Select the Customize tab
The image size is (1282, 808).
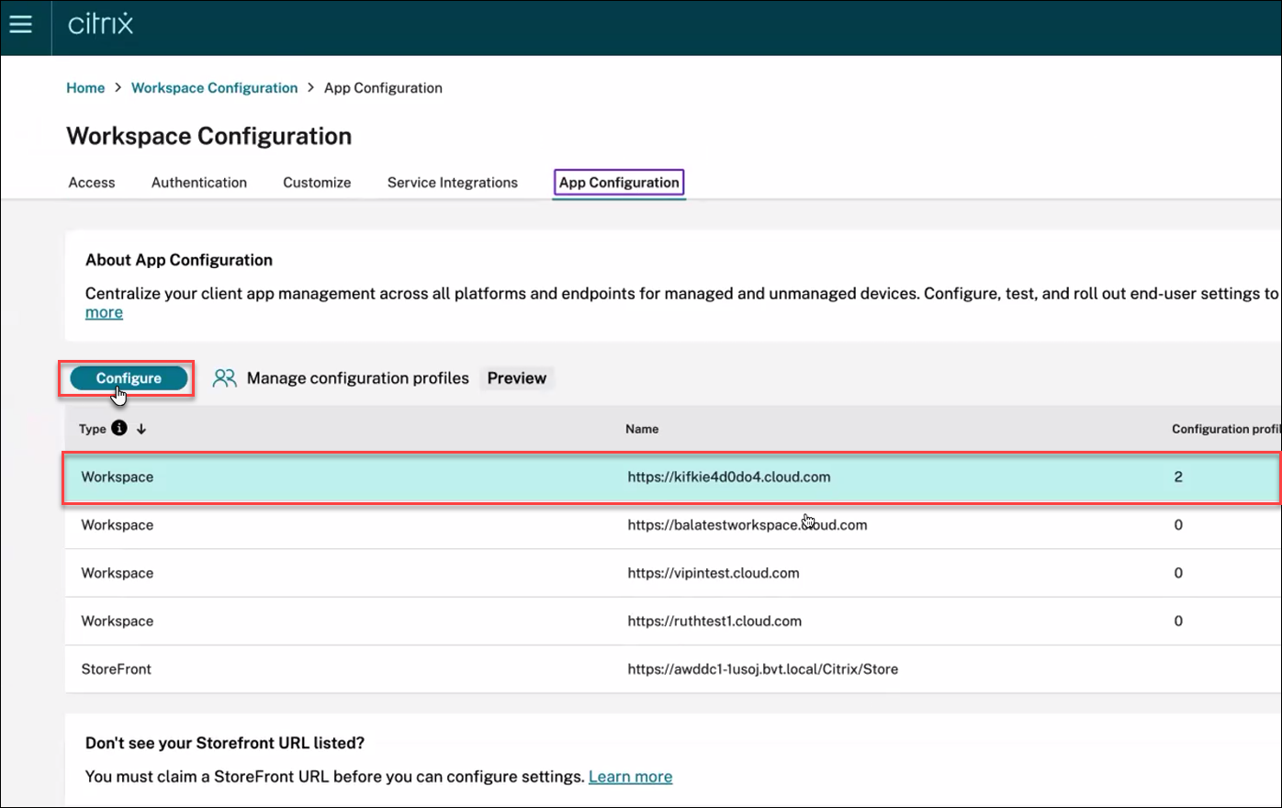(317, 183)
